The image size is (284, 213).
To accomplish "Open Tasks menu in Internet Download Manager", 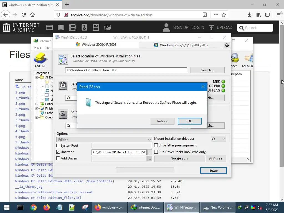I will click(37, 48).
